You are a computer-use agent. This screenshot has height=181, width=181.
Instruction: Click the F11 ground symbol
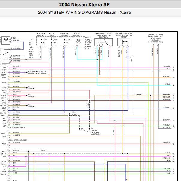point(80,128)
